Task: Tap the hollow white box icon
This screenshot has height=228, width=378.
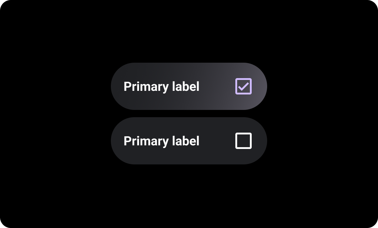Action: [244, 141]
